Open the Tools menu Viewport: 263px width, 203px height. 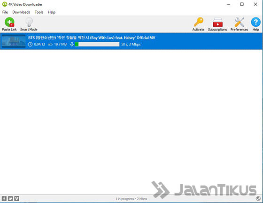(x=39, y=12)
